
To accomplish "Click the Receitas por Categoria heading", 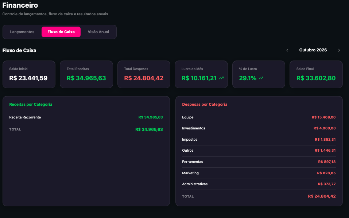I will tap(31, 104).
